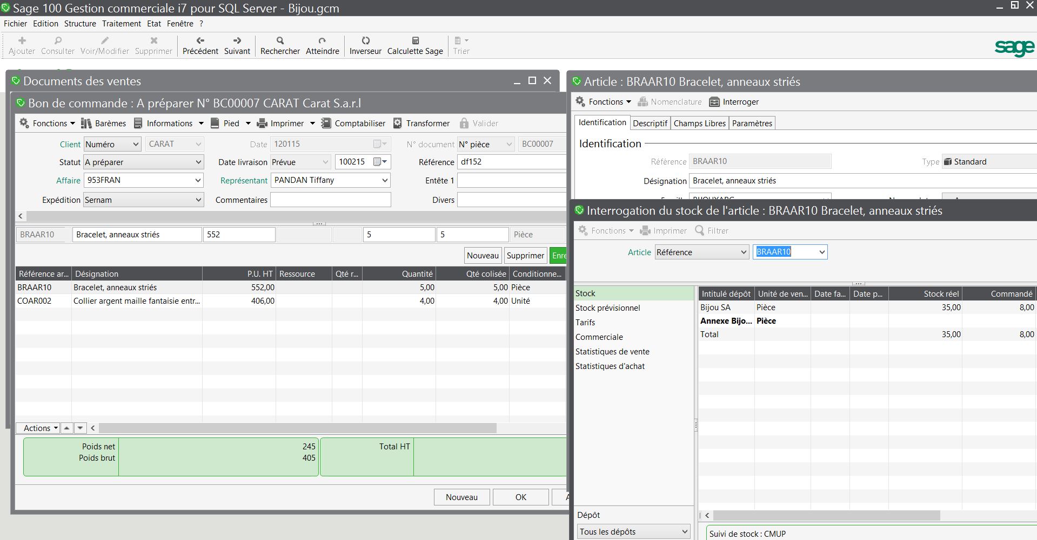This screenshot has height=540, width=1037.
Task: Move line up with Actions up arrow
Action: pyautogui.click(x=66, y=428)
